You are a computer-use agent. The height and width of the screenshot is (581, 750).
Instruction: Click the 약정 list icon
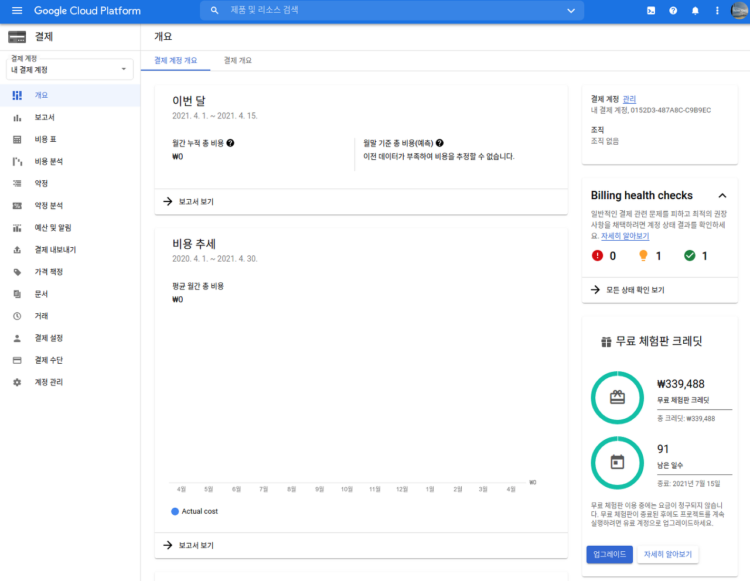17,184
